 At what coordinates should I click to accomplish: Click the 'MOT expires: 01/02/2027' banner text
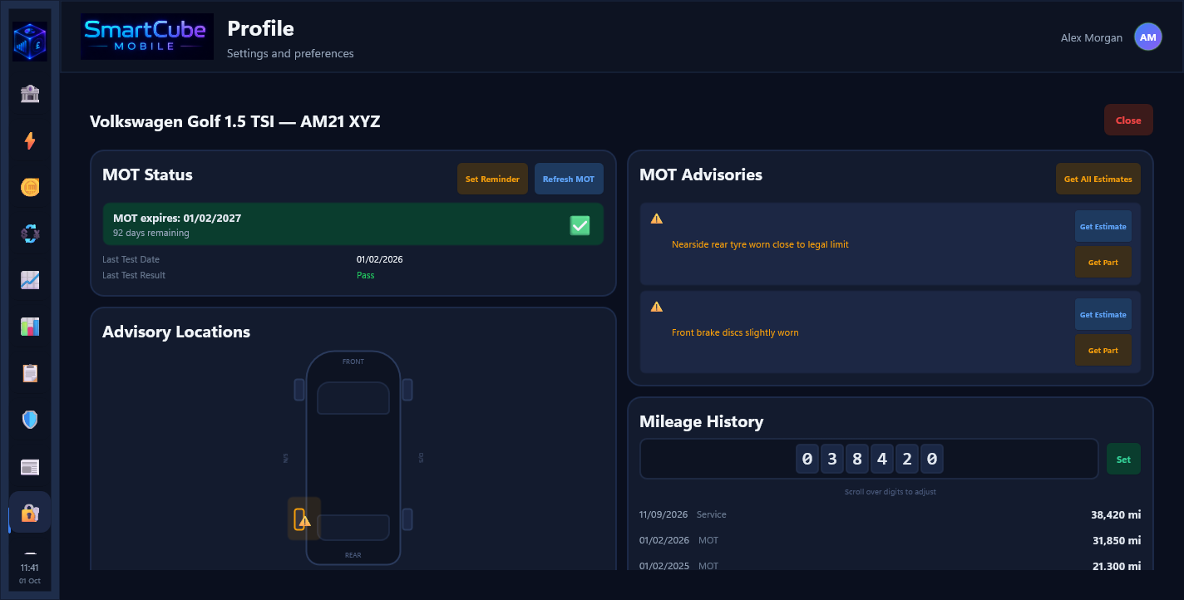[x=177, y=218]
